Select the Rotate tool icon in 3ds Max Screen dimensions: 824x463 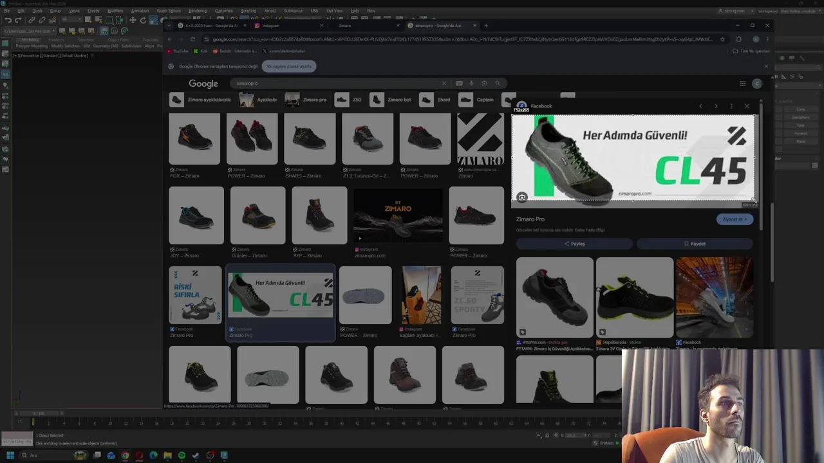click(142, 20)
